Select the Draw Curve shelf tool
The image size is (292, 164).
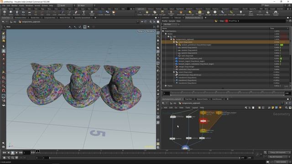[x=62, y=13]
